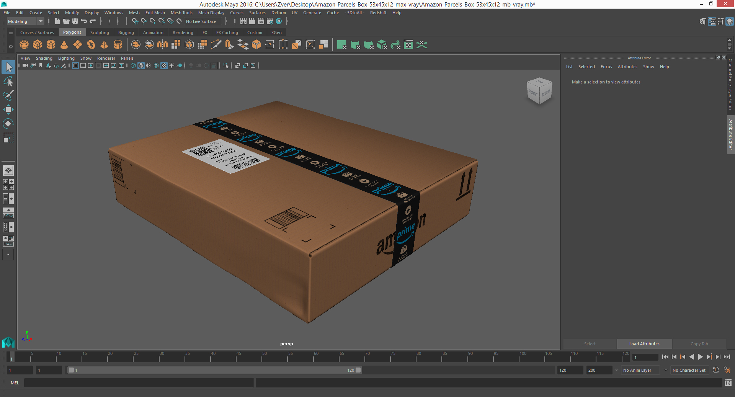
Task: Pick the arrow Select tool in toolbox
Action: tap(8, 67)
